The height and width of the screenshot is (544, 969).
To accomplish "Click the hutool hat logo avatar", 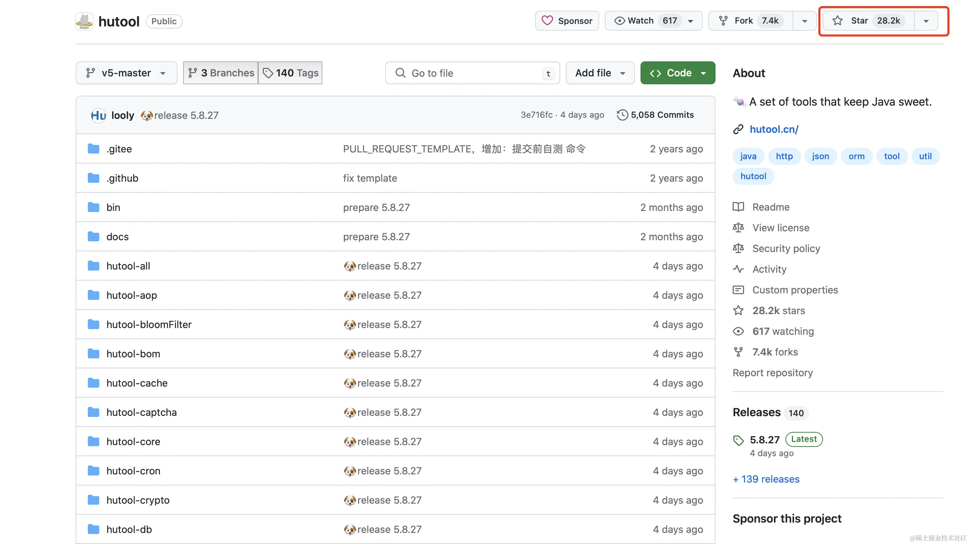I will click(84, 21).
